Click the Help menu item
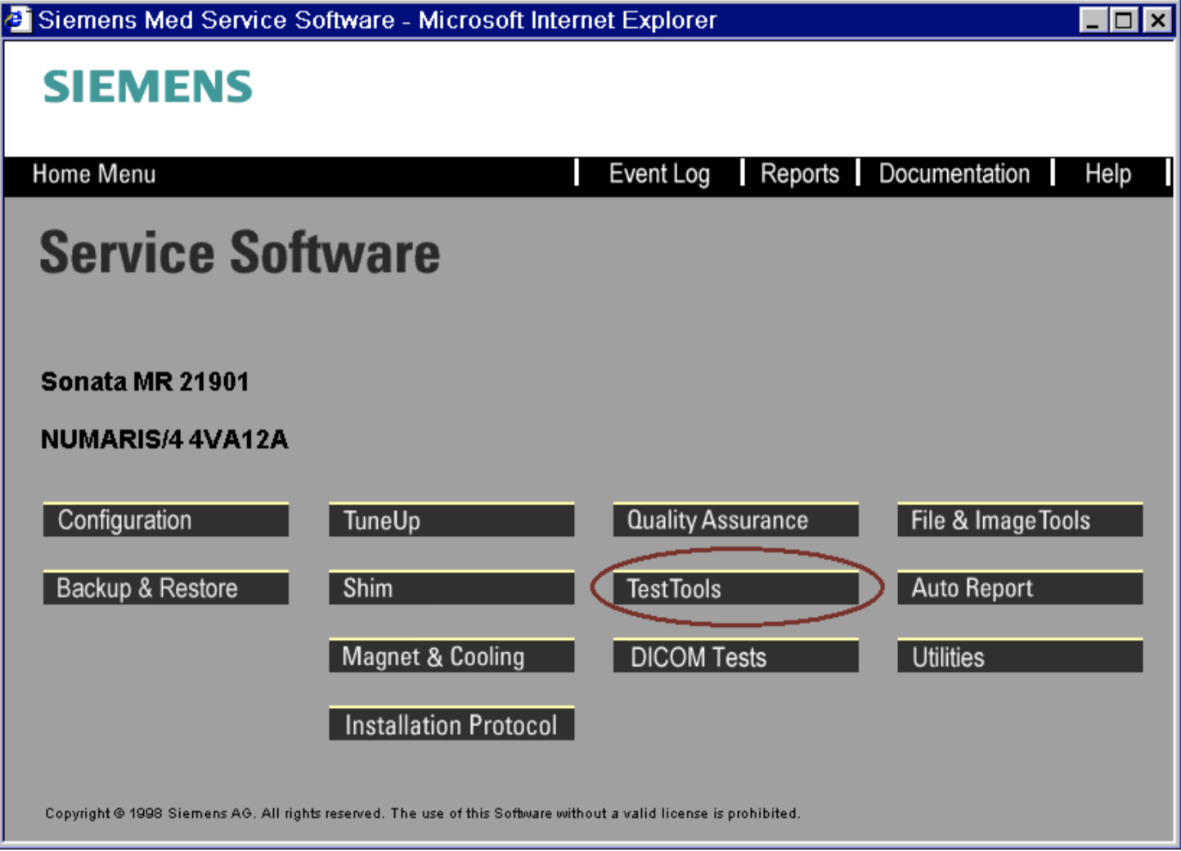 1107,174
